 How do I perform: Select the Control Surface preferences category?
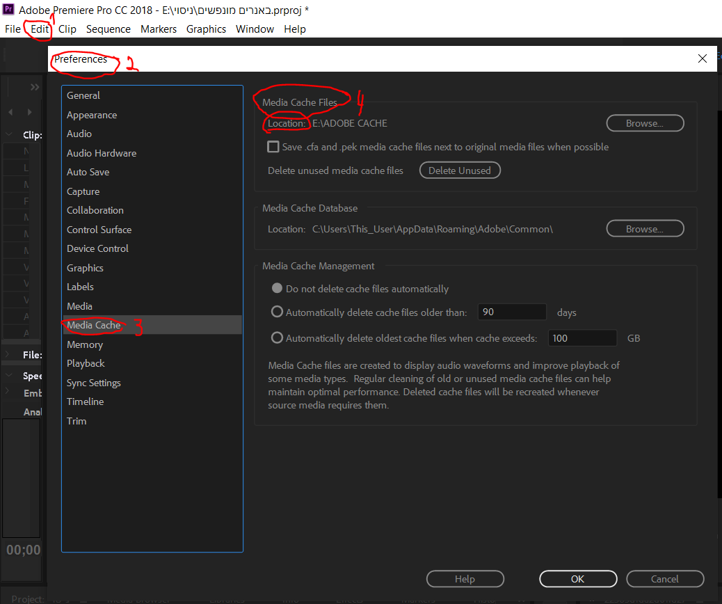(x=152, y=230)
